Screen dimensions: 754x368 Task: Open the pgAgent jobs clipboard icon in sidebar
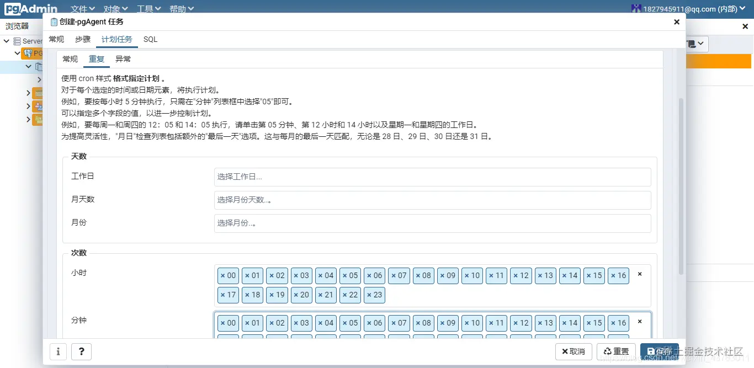point(39,66)
